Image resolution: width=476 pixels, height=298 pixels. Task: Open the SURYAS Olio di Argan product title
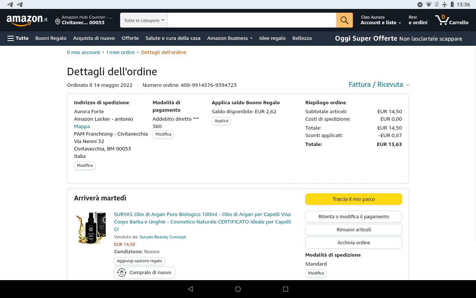pos(202,222)
